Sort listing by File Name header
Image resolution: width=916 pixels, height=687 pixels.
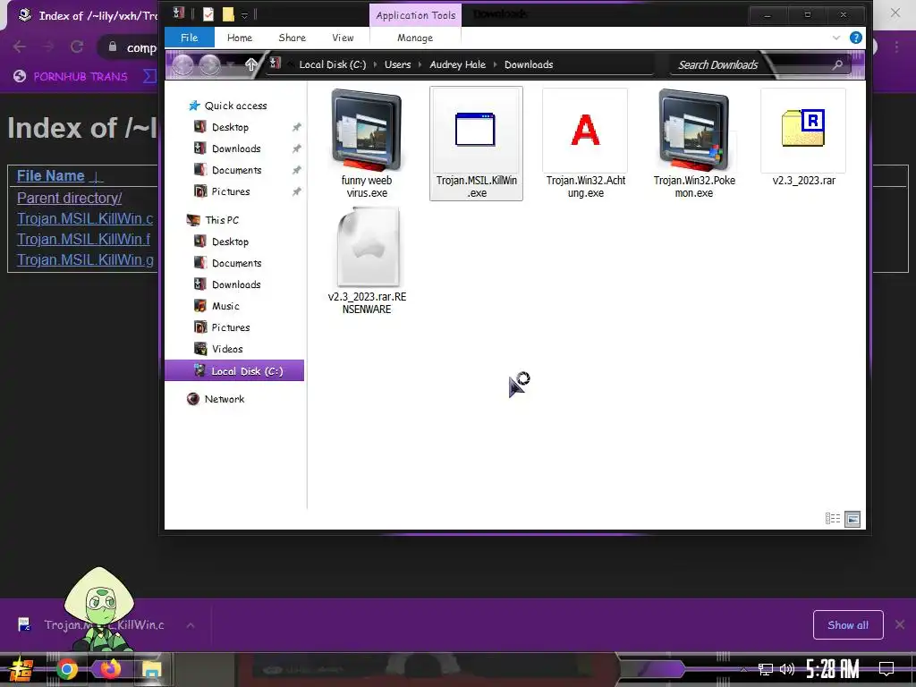(x=50, y=176)
